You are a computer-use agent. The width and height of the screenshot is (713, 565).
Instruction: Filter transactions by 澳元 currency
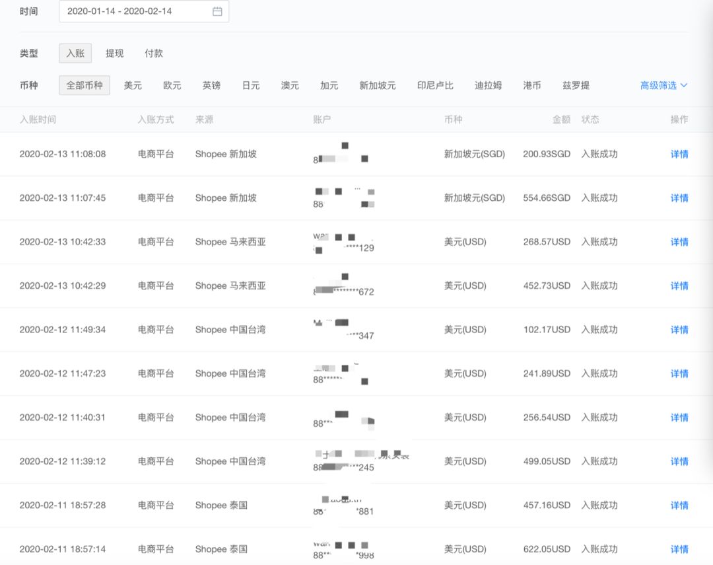point(289,85)
